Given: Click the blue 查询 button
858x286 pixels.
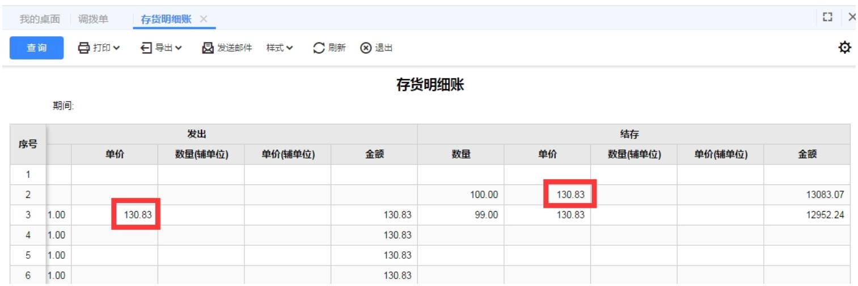Looking at the screenshot, I should (x=36, y=48).
